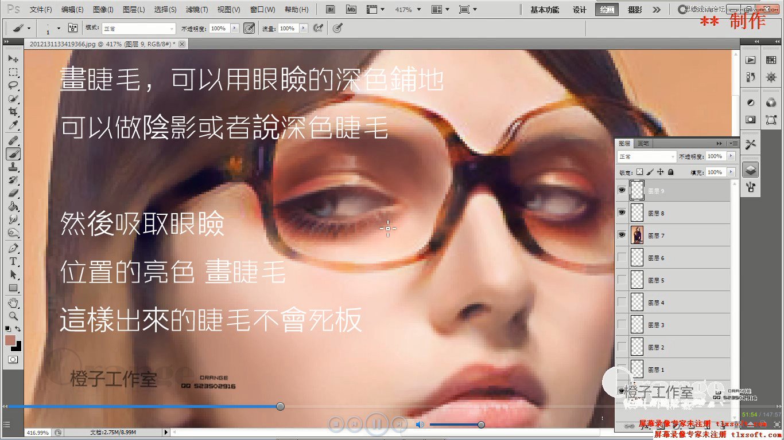
Task: Select the Move tool
Action: (x=13, y=59)
